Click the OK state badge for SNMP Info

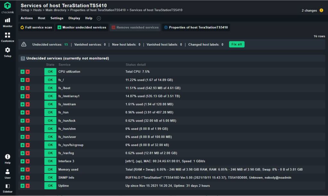pyautogui.click(x=50, y=178)
